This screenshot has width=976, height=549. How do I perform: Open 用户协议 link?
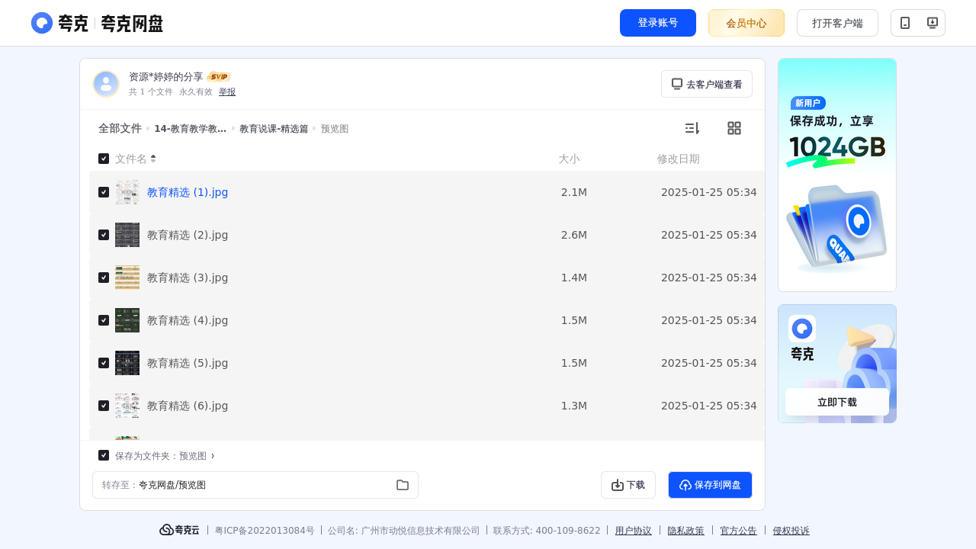coord(634,531)
